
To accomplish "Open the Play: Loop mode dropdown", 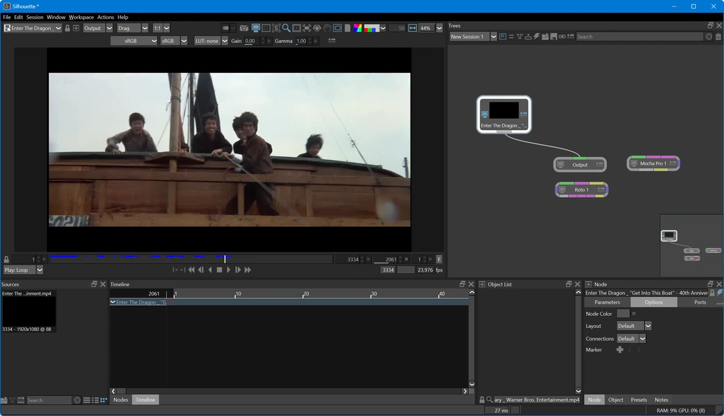I will tap(23, 270).
